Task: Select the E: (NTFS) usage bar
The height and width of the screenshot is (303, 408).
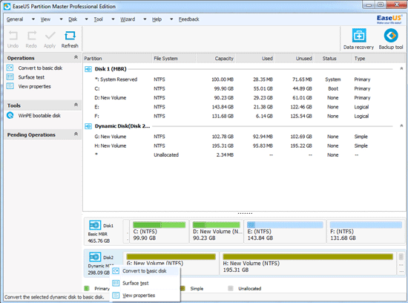Action: pyautogui.click(x=285, y=224)
